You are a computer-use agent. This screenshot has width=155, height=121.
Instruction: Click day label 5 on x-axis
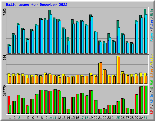click(x=28, y=118)
